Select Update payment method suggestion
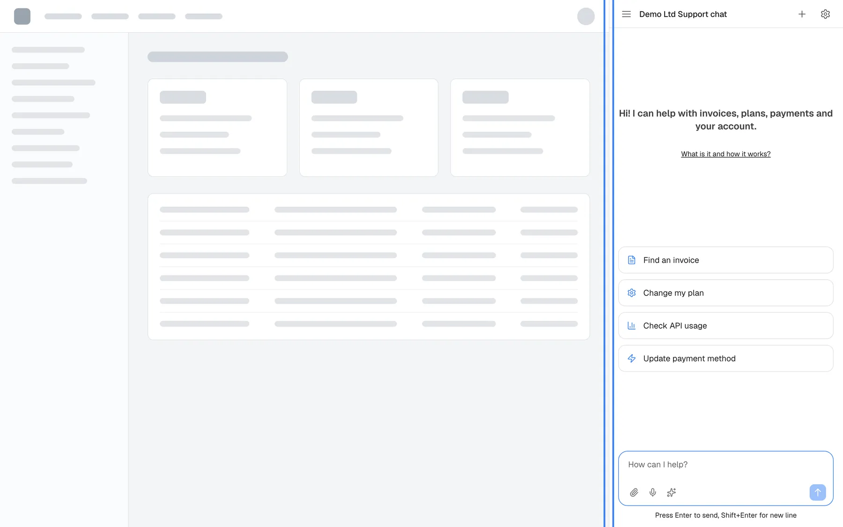The image size is (843, 527). pyautogui.click(x=725, y=358)
